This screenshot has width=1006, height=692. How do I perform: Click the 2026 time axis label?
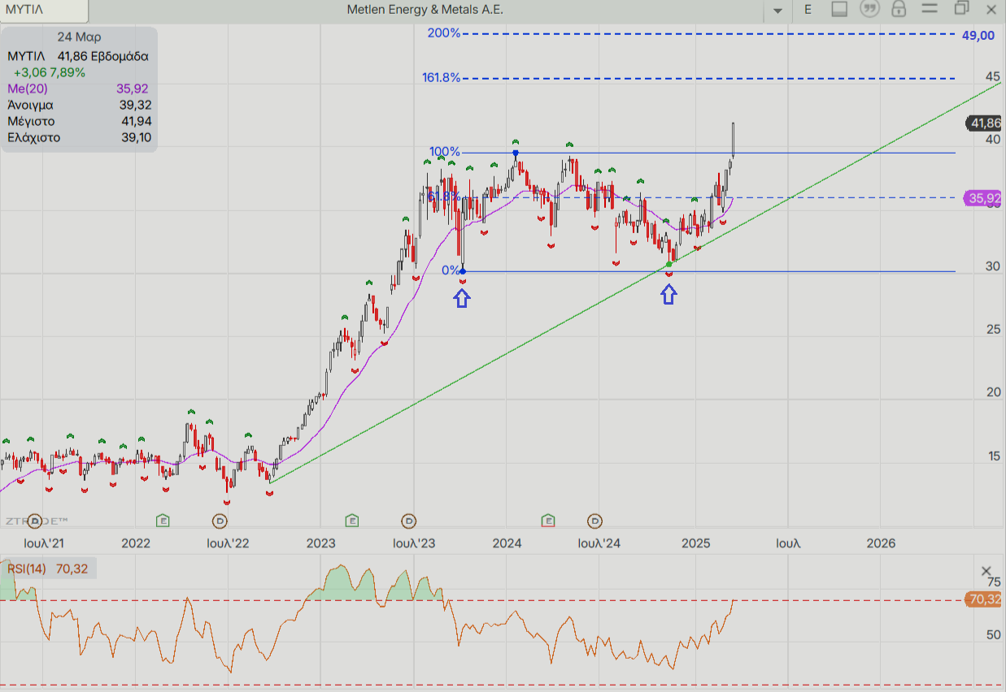[x=881, y=543]
